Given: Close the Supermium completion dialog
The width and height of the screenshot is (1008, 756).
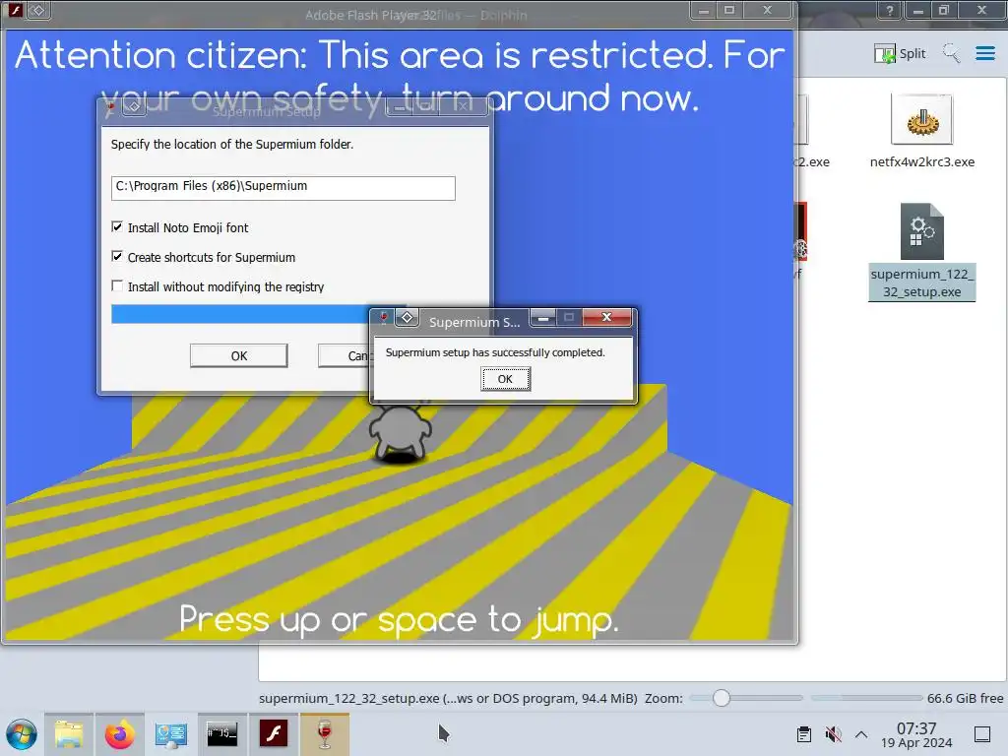Looking at the screenshot, I should pos(606,317).
